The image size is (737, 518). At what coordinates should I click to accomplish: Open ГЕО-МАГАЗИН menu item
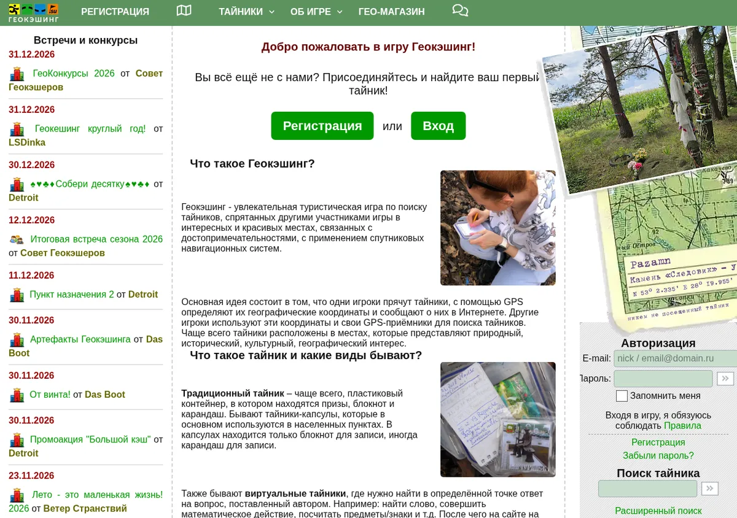pyautogui.click(x=391, y=12)
